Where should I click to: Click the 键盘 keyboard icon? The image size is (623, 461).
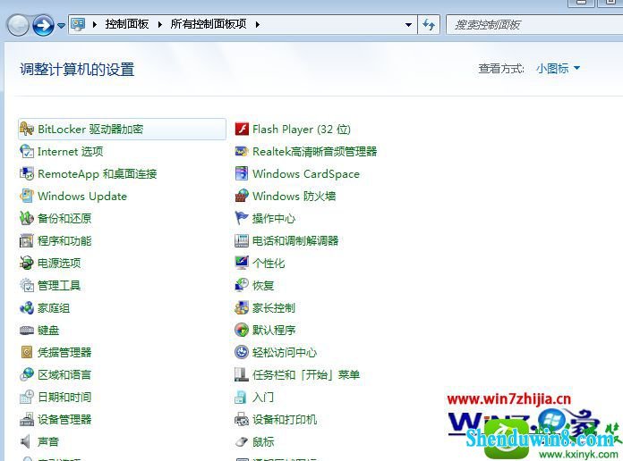coord(27,330)
